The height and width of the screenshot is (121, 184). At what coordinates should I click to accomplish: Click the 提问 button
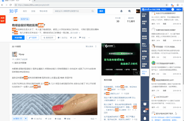click(x=101, y=11)
